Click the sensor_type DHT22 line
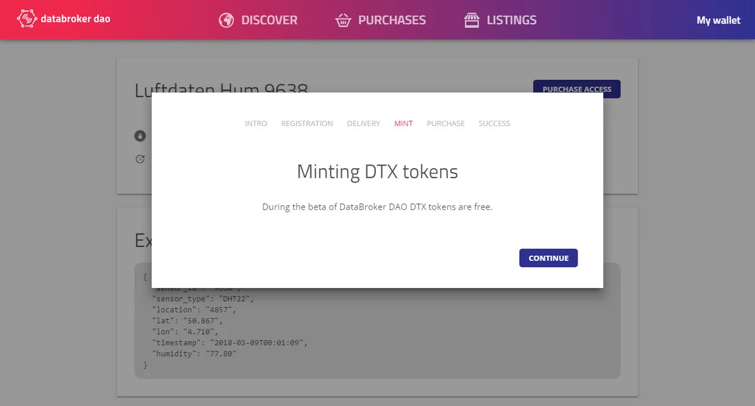This screenshot has width=755, height=406. click(x=202, y=299)
